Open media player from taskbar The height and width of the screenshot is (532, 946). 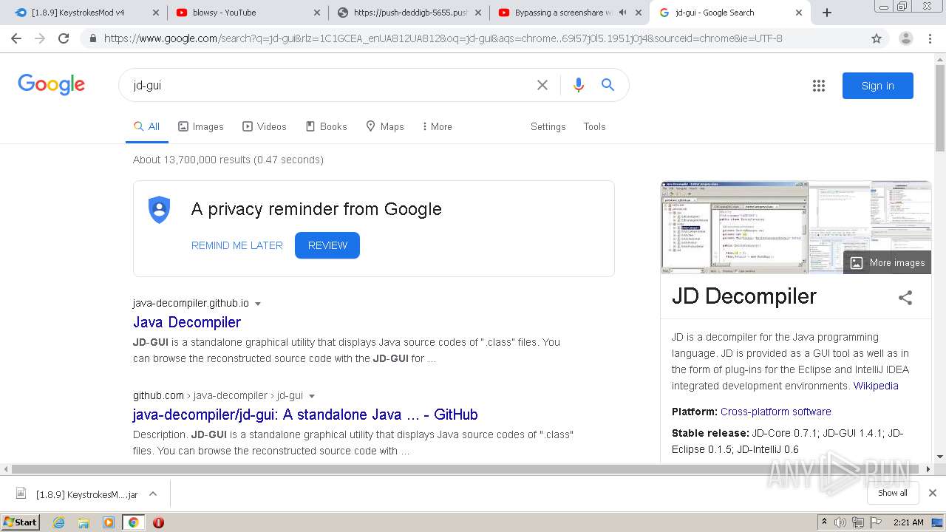pos(109,522)
